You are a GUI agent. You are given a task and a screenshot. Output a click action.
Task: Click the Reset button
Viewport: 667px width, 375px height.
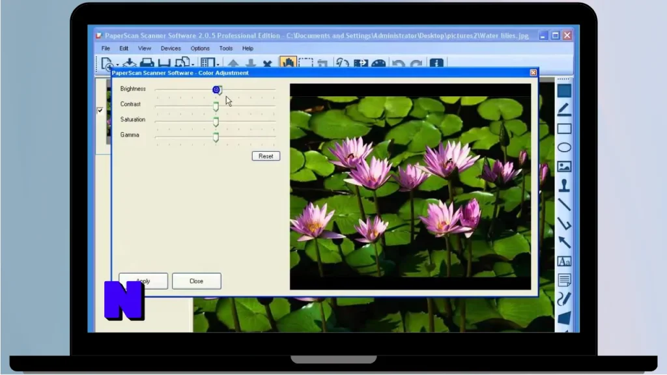click(x=266, y=156)
